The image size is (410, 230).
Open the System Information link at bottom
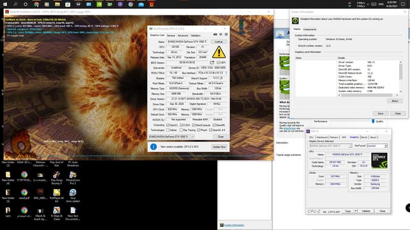pos(234,225)
